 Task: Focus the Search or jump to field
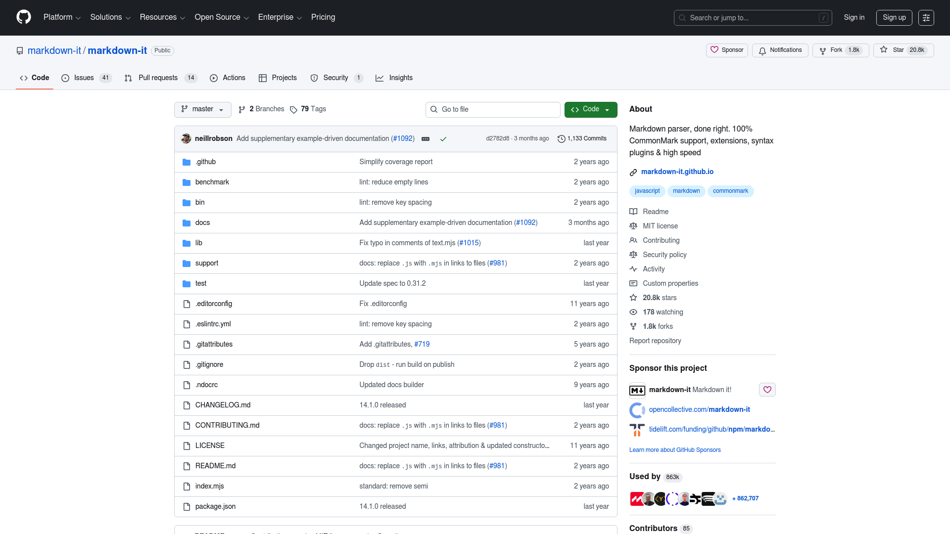click(753, 18)
